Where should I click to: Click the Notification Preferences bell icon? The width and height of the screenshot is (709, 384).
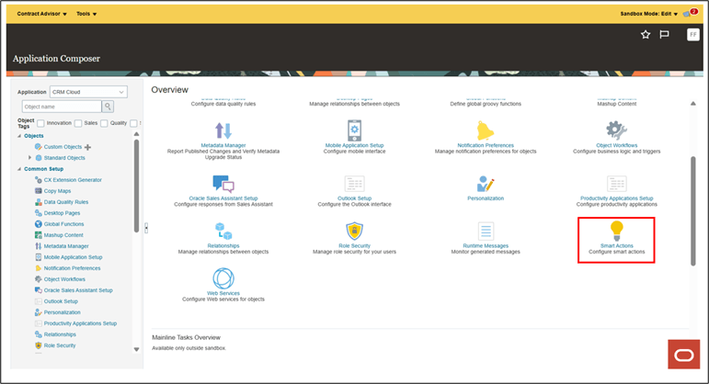click(486, 130)
